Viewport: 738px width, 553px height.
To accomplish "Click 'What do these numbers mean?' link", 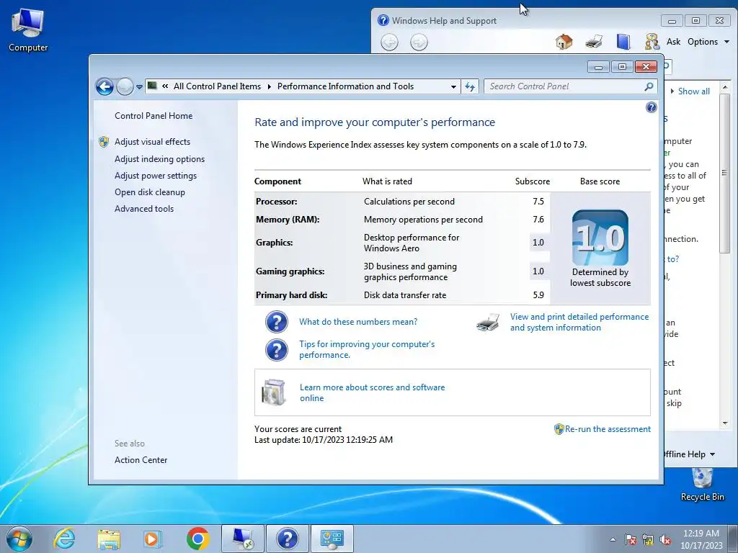I will pyautogui.click(x=358, y=322).
